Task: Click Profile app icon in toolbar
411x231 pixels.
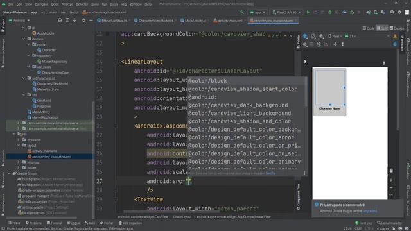Action: [344, 12]
